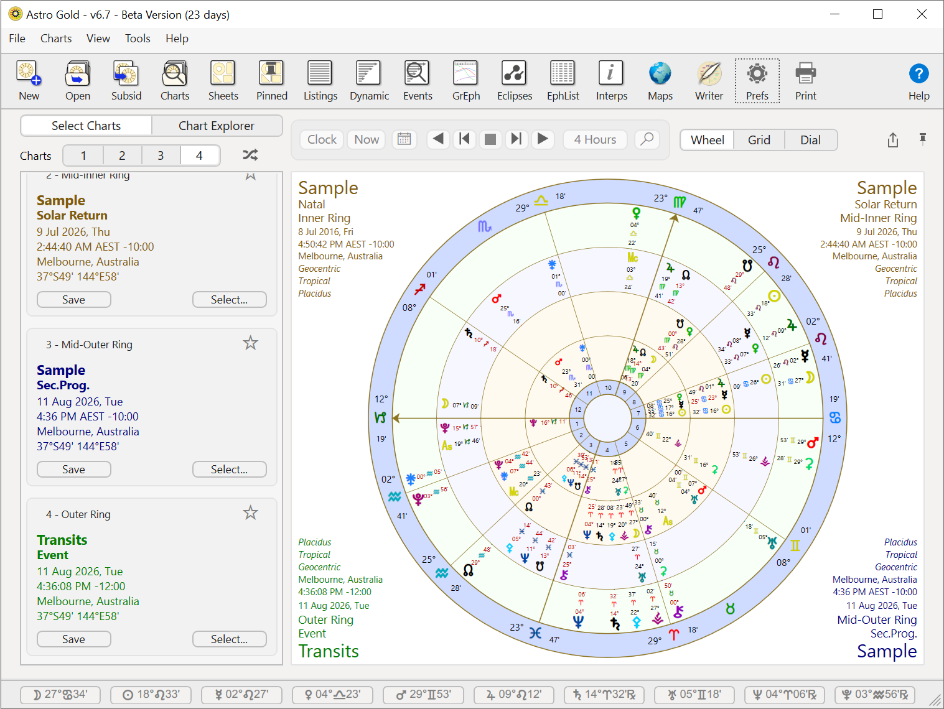Open a chart file with Open icon
This screenshot has width=944, height=709.
78,81
